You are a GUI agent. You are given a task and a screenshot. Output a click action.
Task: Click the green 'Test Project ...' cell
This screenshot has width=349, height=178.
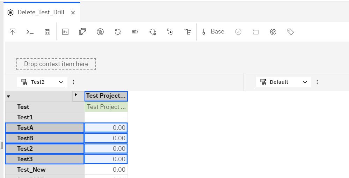point(106,107)
